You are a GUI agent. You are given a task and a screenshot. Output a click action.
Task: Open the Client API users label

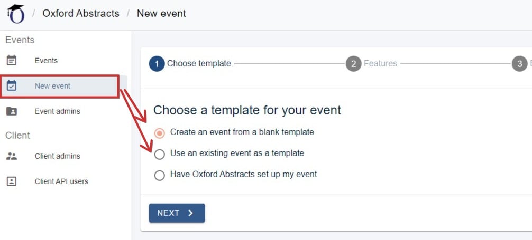(61, 181)
